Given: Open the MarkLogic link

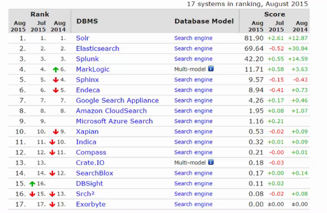Looking at the screenshot, I should [x=93, y=69].
